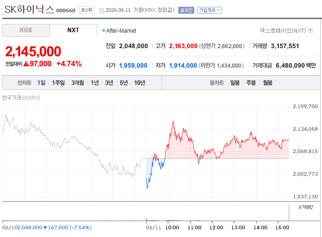Click the SK하이닉스 stock title
Image resolution: width=322 pixels, height=237 pixels.
click(x=29, y=10)
